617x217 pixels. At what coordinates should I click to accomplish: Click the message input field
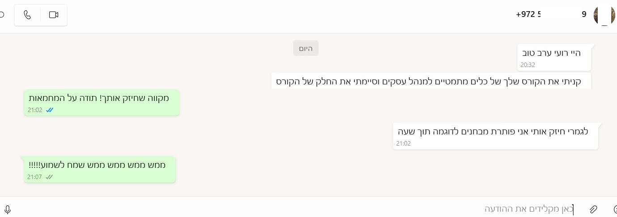313,209
